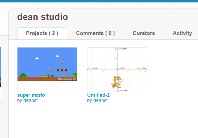The height and width of the screenshot is (138, 198).
Task: Click the dean studio heading
Action: [43, 17]
